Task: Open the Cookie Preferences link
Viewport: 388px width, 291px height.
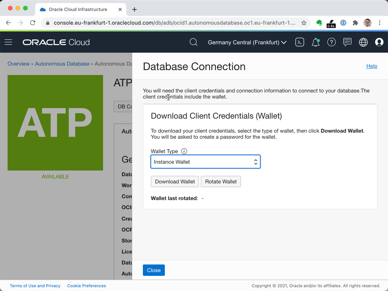Action: (x=86, y=286)
